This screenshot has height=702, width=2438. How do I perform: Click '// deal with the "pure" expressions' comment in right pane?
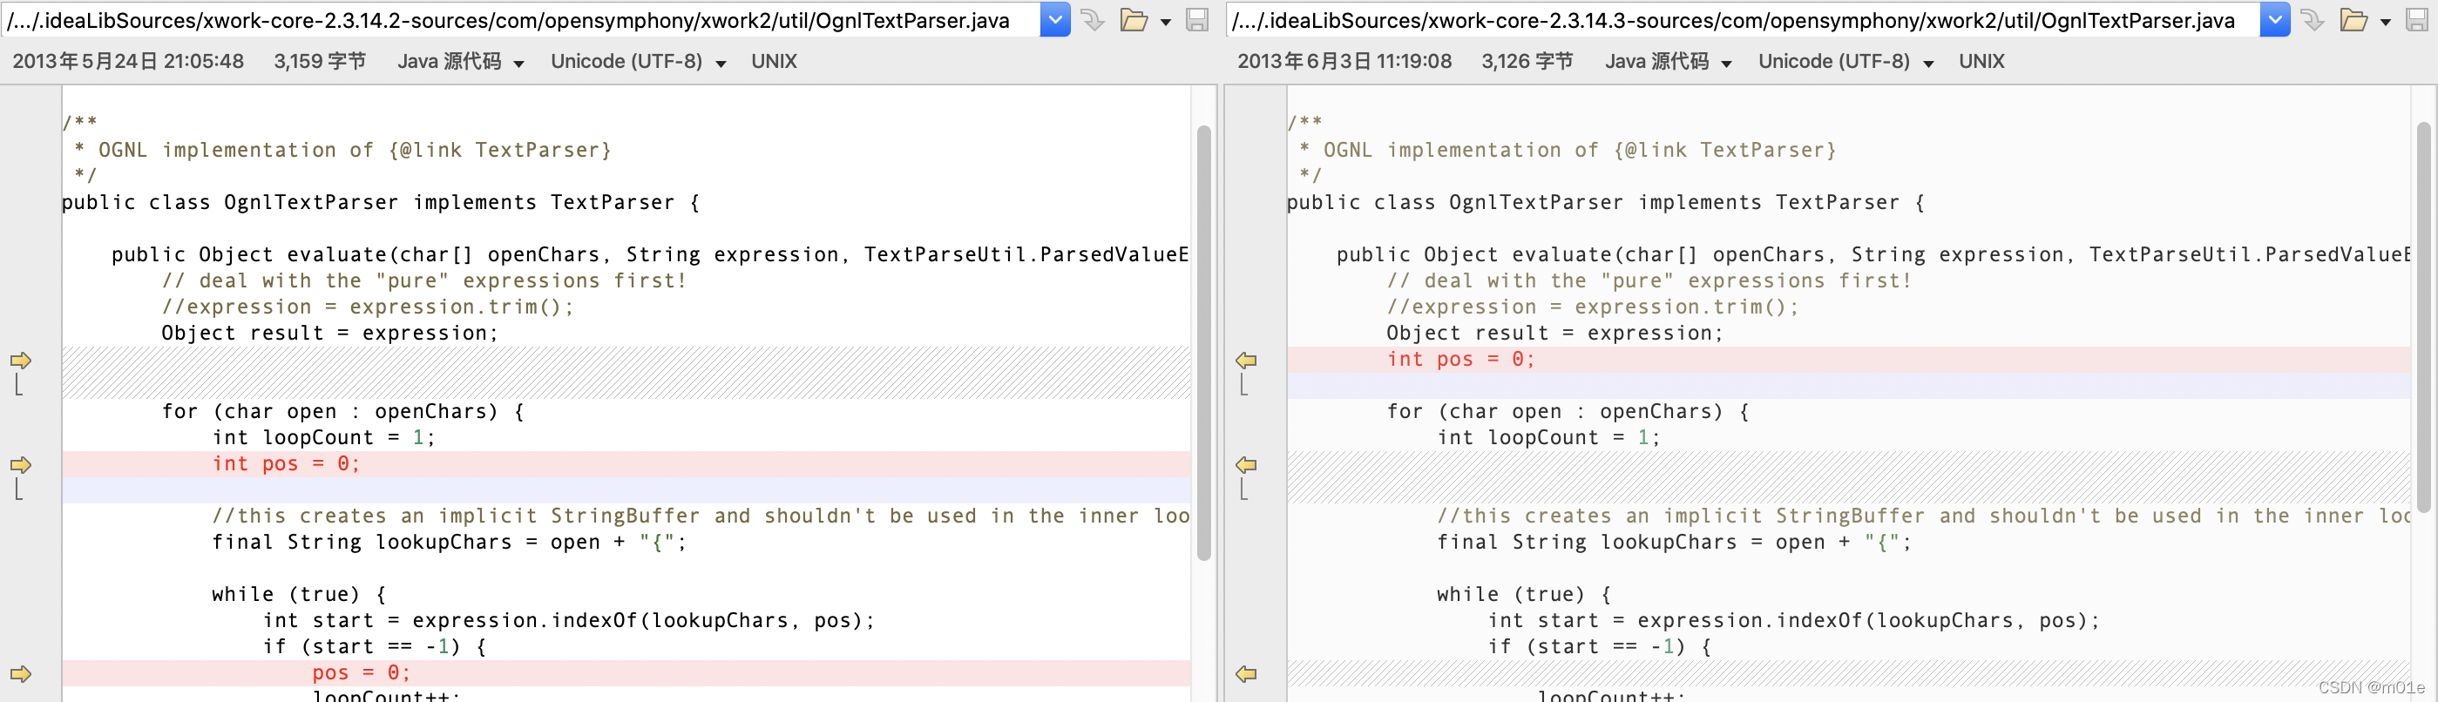click(x=1649, y=281)
